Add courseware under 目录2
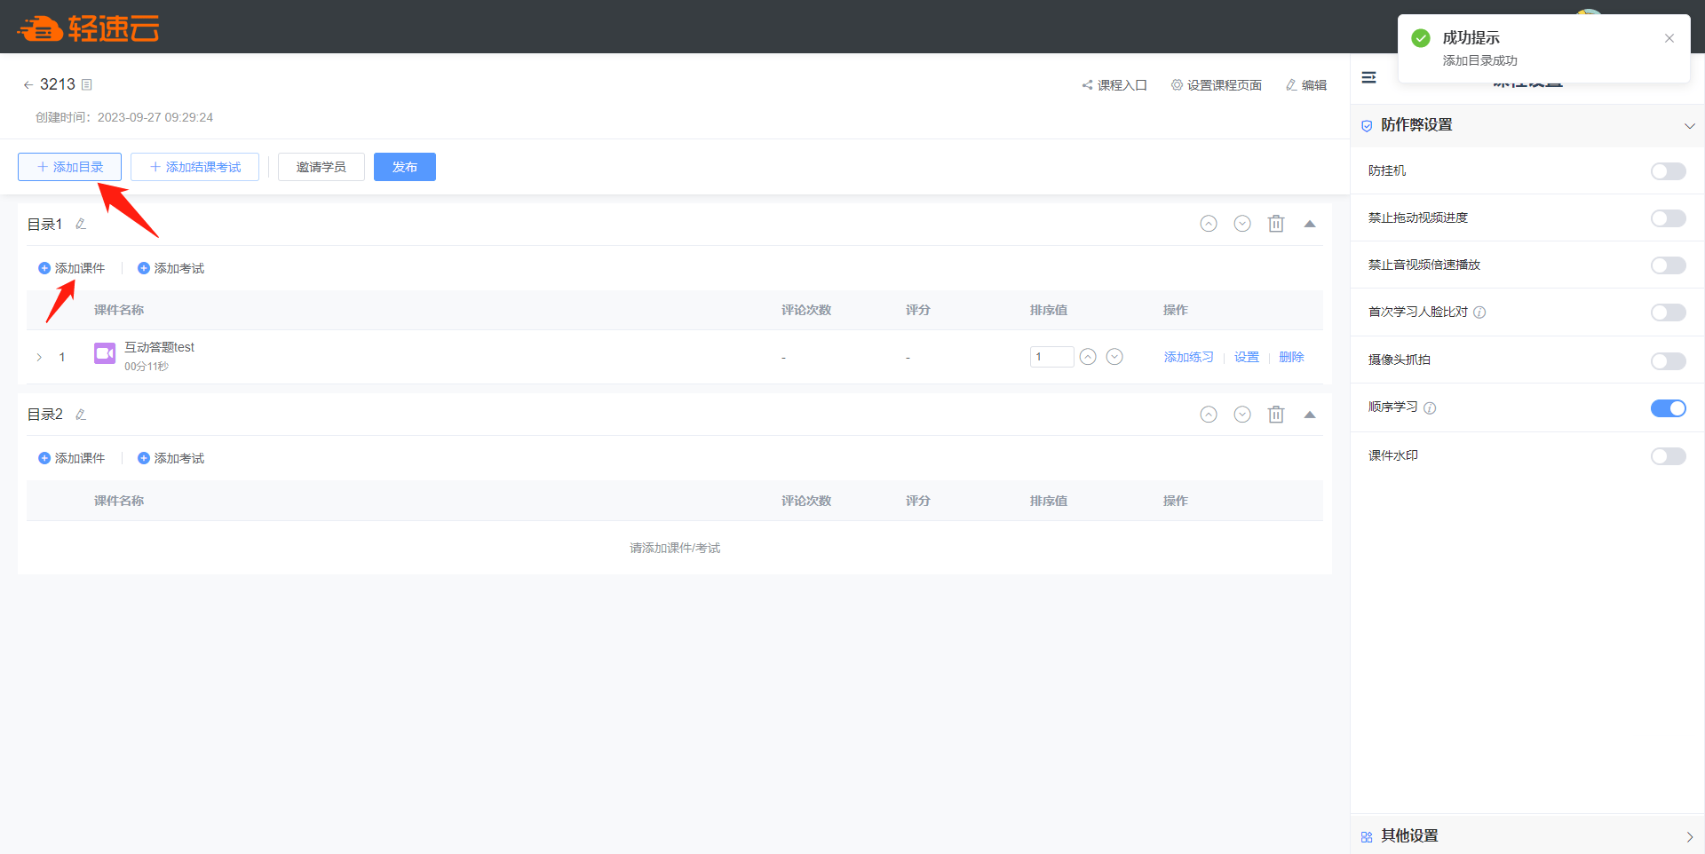This screenshot has height=854, width=1705. point(71,458)
